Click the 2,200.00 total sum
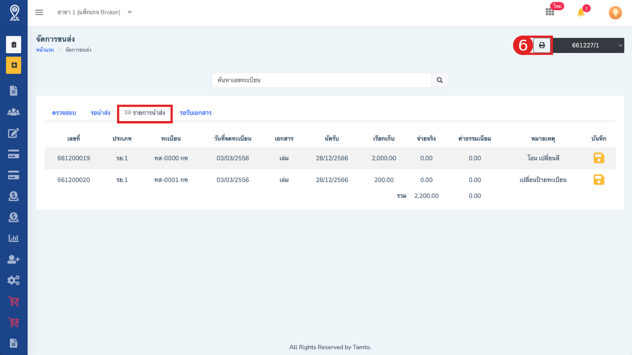Viewport: 632px width, 355px height. point(426,196)
